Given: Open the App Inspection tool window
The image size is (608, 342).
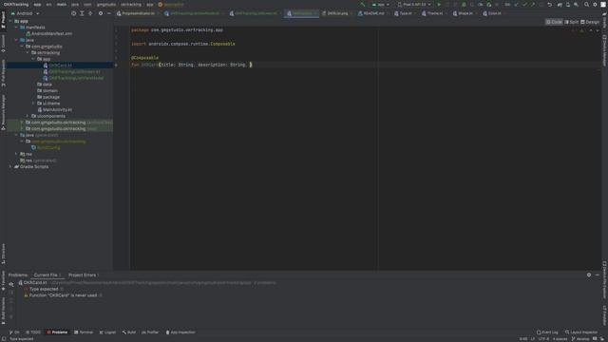Looking at the screenshot, I should [x=180, y=332].
